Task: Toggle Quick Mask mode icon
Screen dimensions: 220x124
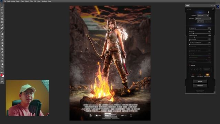Action: coord(2,79)
